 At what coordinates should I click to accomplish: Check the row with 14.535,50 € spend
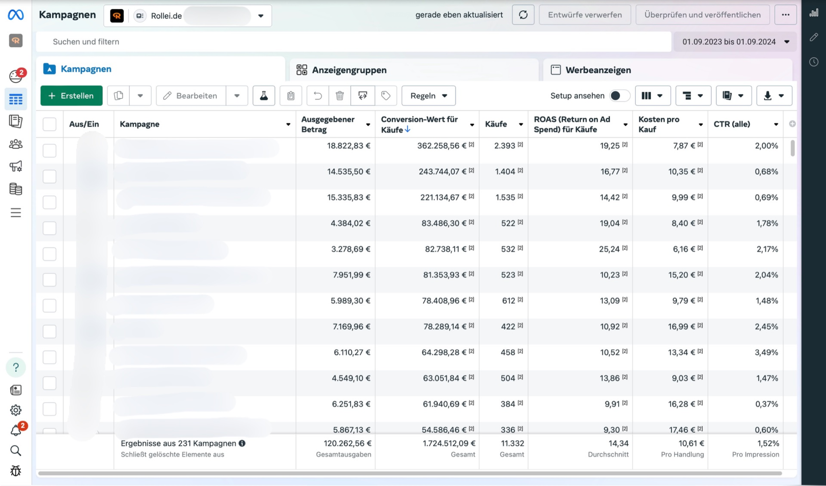click(x=49, y=176)
